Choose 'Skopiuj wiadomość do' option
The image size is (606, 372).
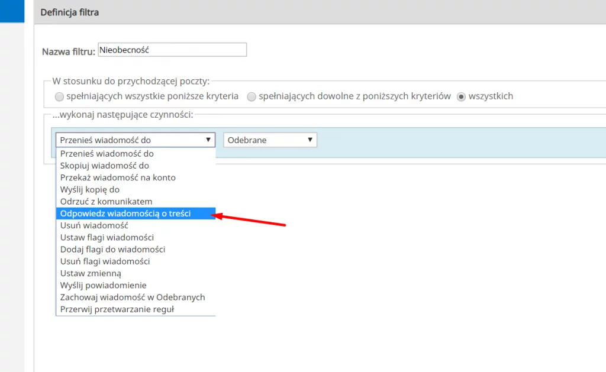point(136,166)
